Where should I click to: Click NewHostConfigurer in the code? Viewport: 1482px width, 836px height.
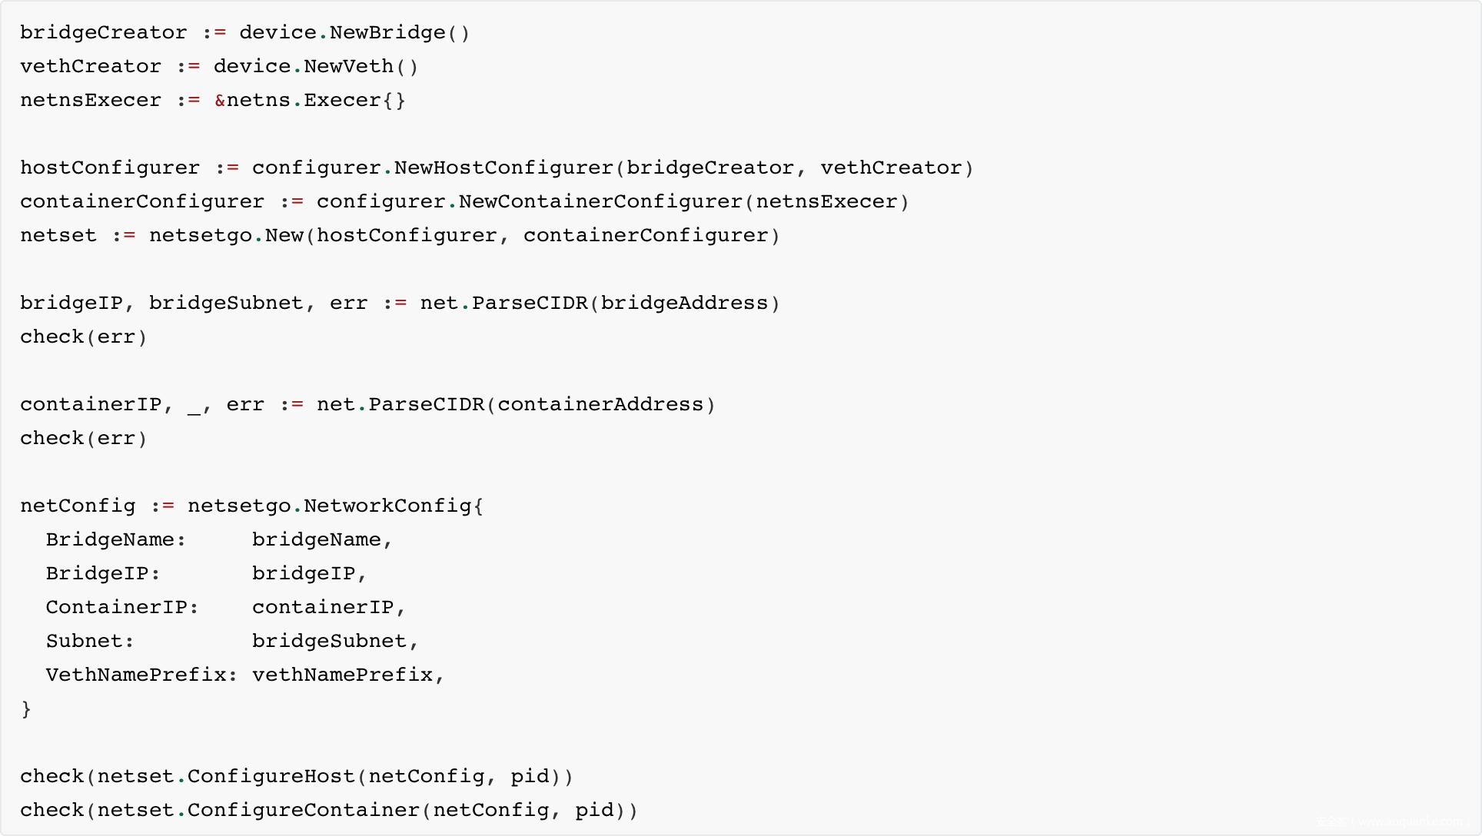[503, 168]
